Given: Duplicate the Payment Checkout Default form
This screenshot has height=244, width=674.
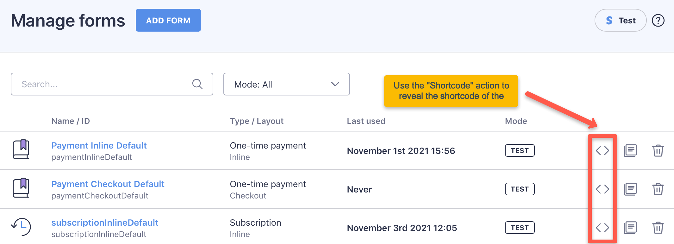Looking at the screenshot, I should [630, 189].
